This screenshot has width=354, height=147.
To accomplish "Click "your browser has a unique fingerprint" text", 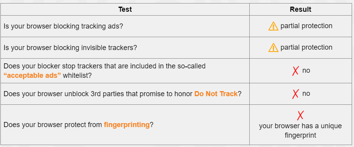I will (x=300, y=131).
